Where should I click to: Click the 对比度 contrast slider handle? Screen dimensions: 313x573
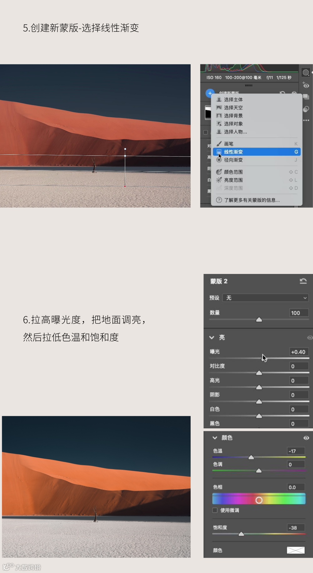(259, 373)
